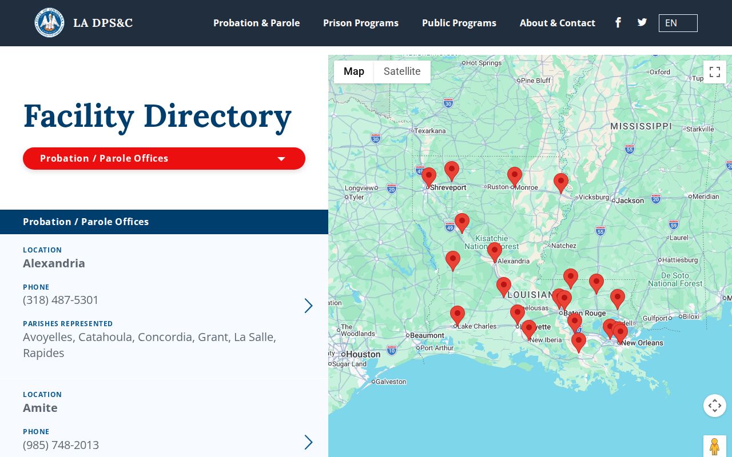The height and width of the screenshot is (457, 732).
Task: Select the map pin at Shreveport
Action: pyautogui.click(x=429, y=177)
